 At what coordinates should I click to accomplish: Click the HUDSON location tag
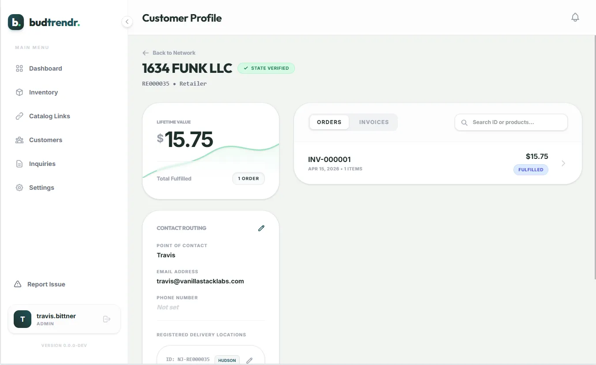click(227, 360)
